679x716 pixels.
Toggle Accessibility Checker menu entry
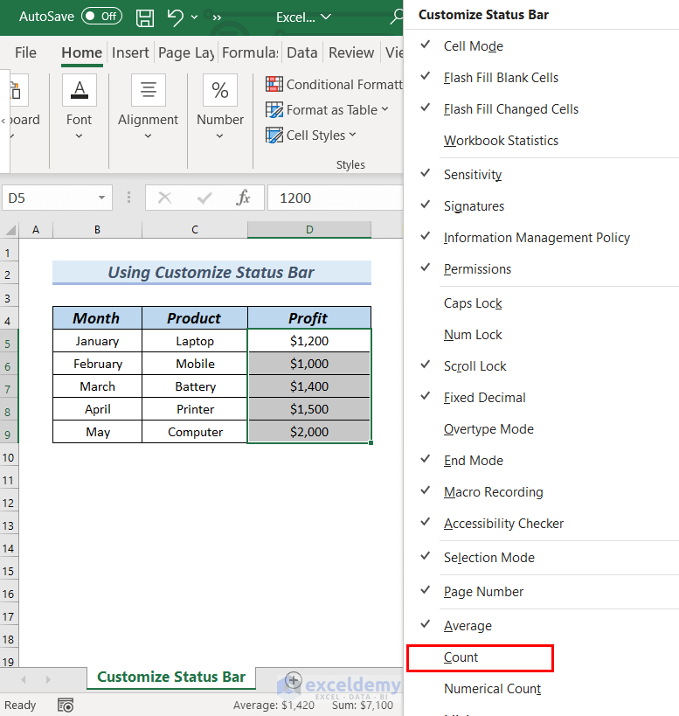[x=541, y=524]
